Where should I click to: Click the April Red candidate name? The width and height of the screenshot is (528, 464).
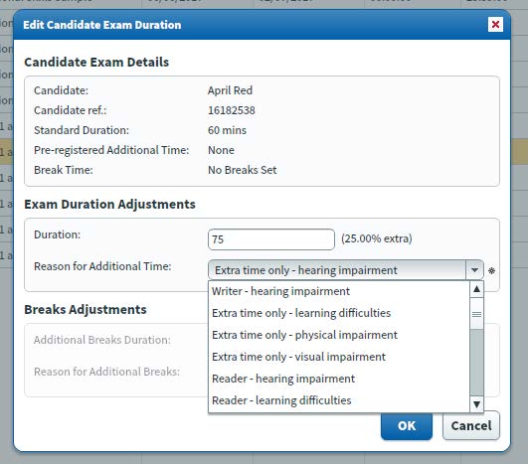[x=230, y=90]
